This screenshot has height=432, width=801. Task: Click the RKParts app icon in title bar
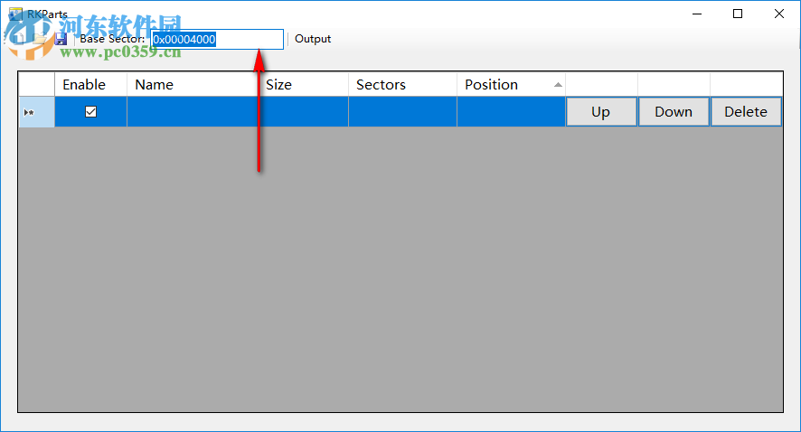coord(14,14)
